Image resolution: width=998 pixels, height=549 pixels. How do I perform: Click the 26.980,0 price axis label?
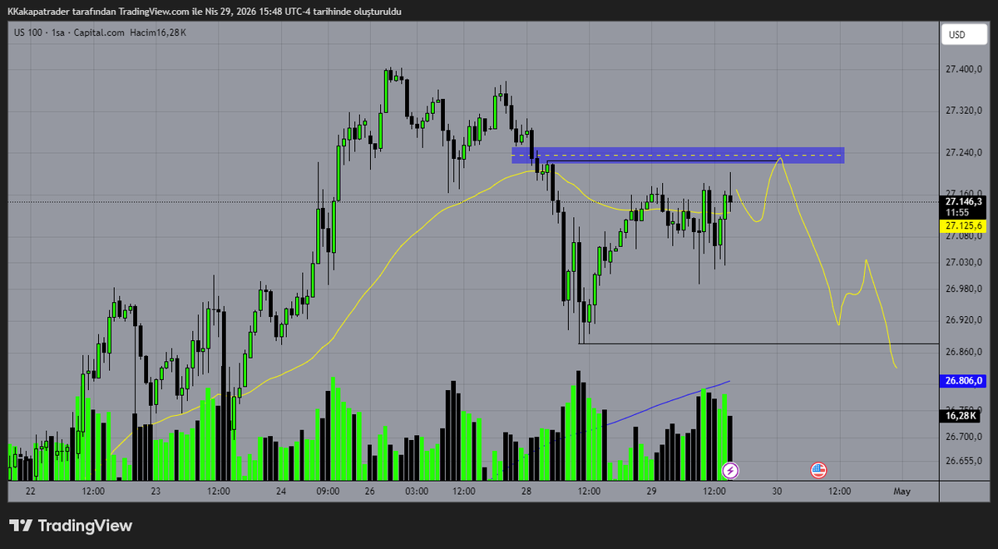click(964, 289)
